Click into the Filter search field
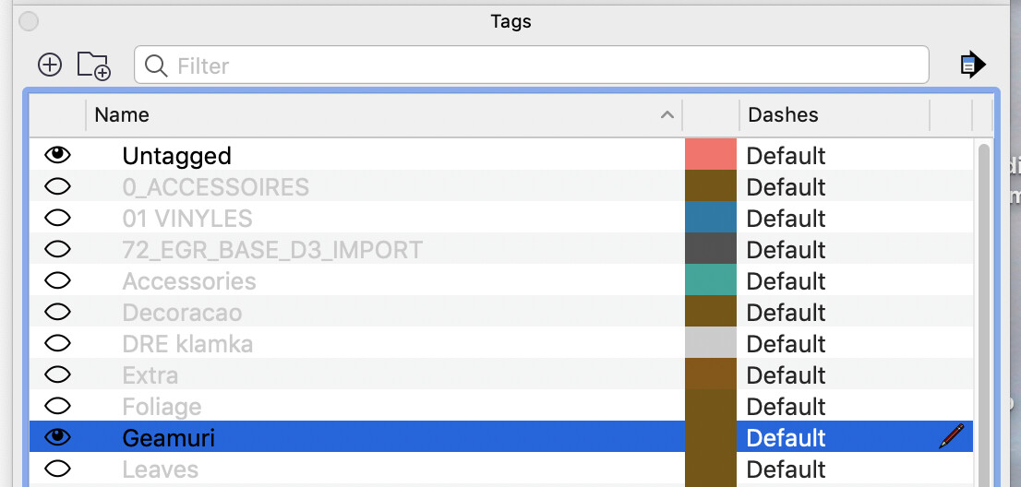 click(532, 65)
